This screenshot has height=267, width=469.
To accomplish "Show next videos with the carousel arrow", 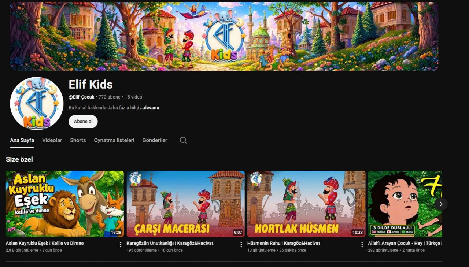I will click(x=441, y=204).
